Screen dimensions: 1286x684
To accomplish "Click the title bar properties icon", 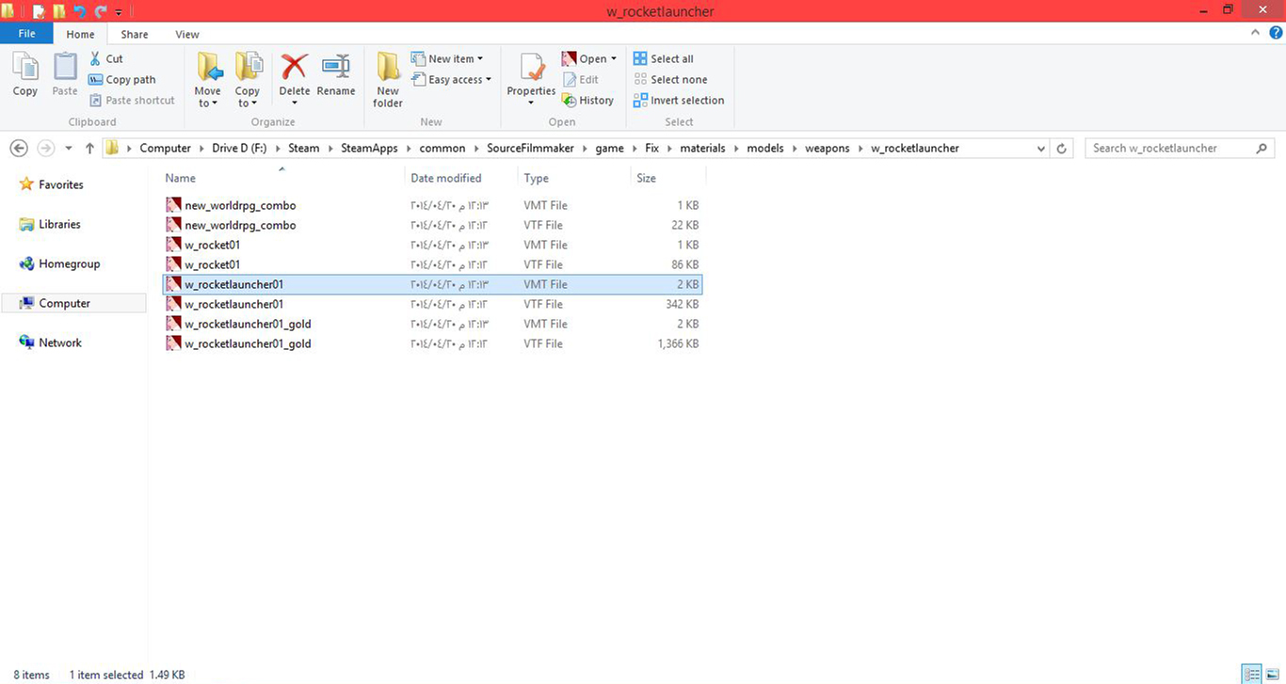I will [39, 11].
